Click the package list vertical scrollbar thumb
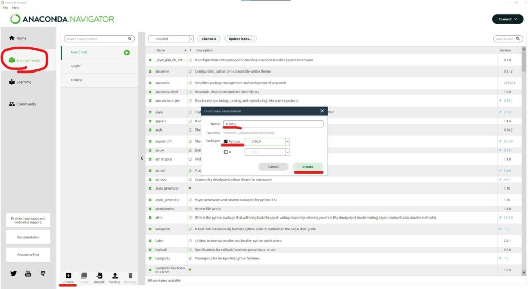The width and height of the screenshot is (531, 289). pos(524,62)
